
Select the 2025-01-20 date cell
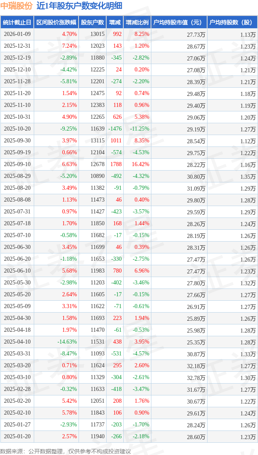[x=17, y=436]
